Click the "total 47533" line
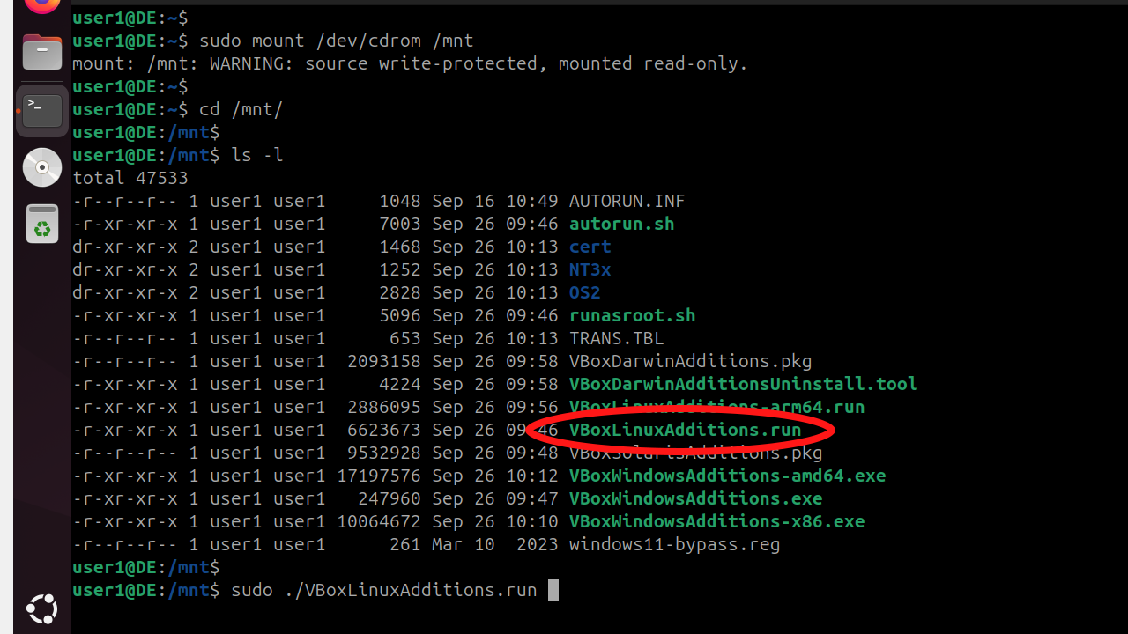Image resolution: width=1128 pixels, height=634 pixels. tap(130, 178)
